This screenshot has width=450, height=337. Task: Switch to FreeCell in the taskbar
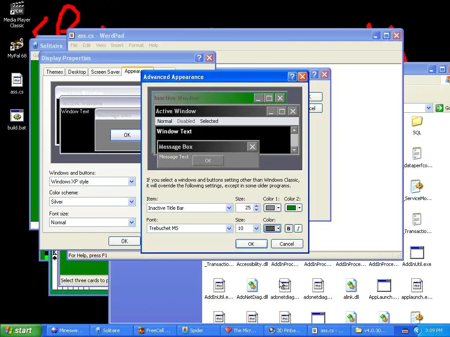(155, 330)
